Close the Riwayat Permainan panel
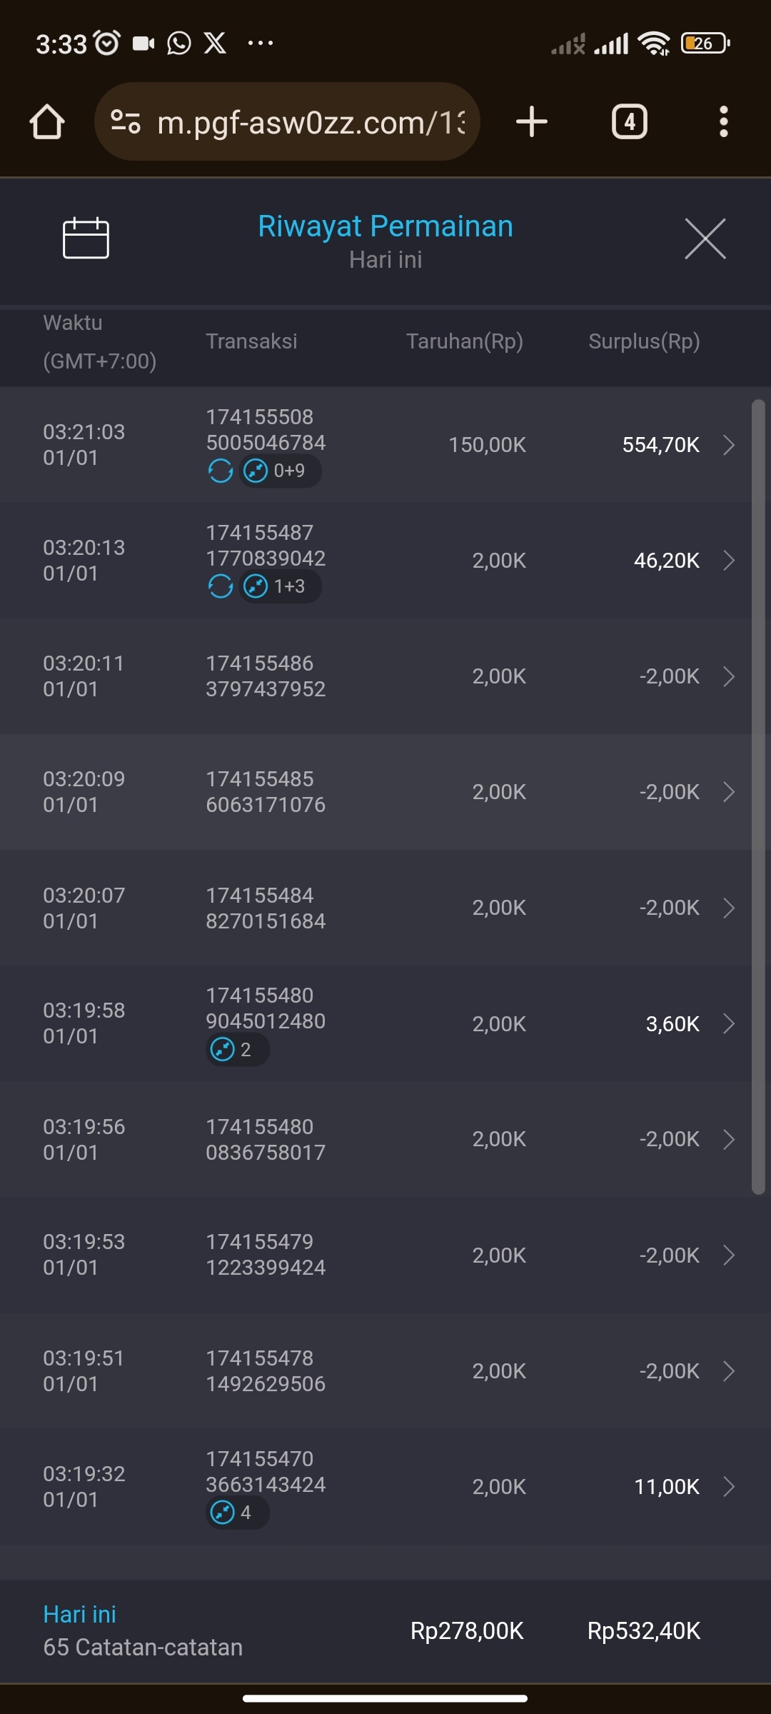Screen dimensions: 771x1714 click(x=705, y=239)
